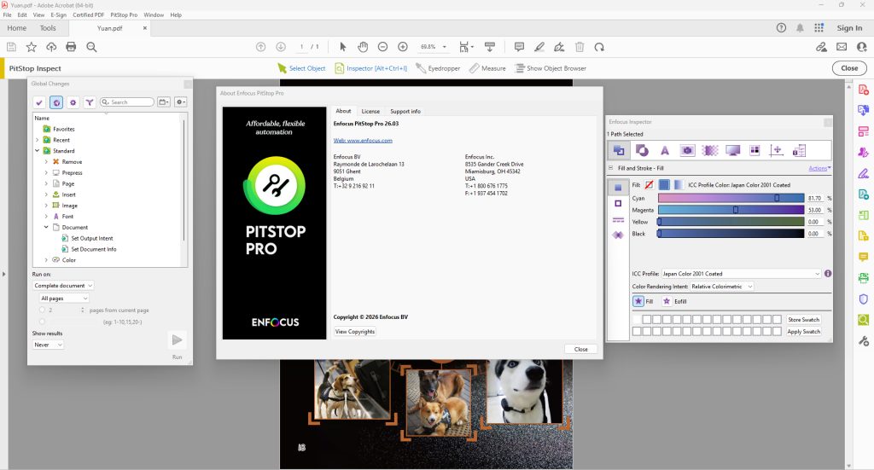Click the star bookmark icon in toolbar
The height and width of the screenshot is (470, 874).
click(32, 47)
